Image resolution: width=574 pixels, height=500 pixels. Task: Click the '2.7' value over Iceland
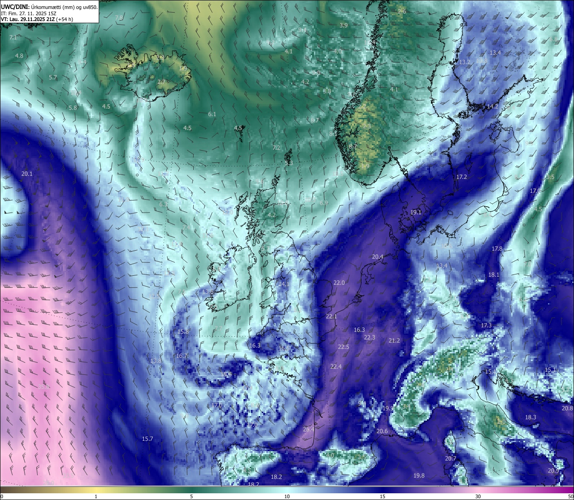(161, 82)
